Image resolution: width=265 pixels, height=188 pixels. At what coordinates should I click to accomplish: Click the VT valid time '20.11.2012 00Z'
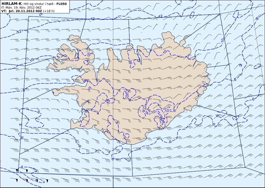tap(29, 11)
